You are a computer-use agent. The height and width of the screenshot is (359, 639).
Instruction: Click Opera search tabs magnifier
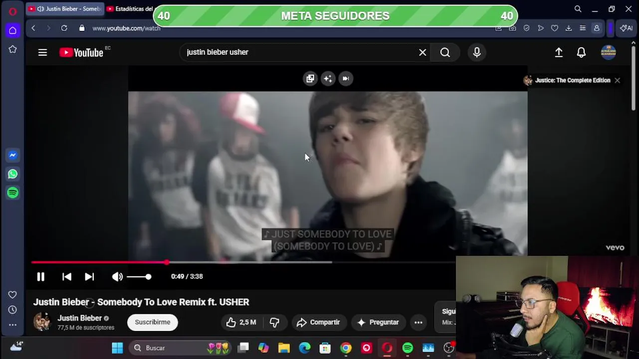pos(578,9)
